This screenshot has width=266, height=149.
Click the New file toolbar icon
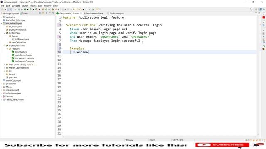2,10
